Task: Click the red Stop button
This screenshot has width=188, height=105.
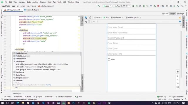Action: [158, 6]
